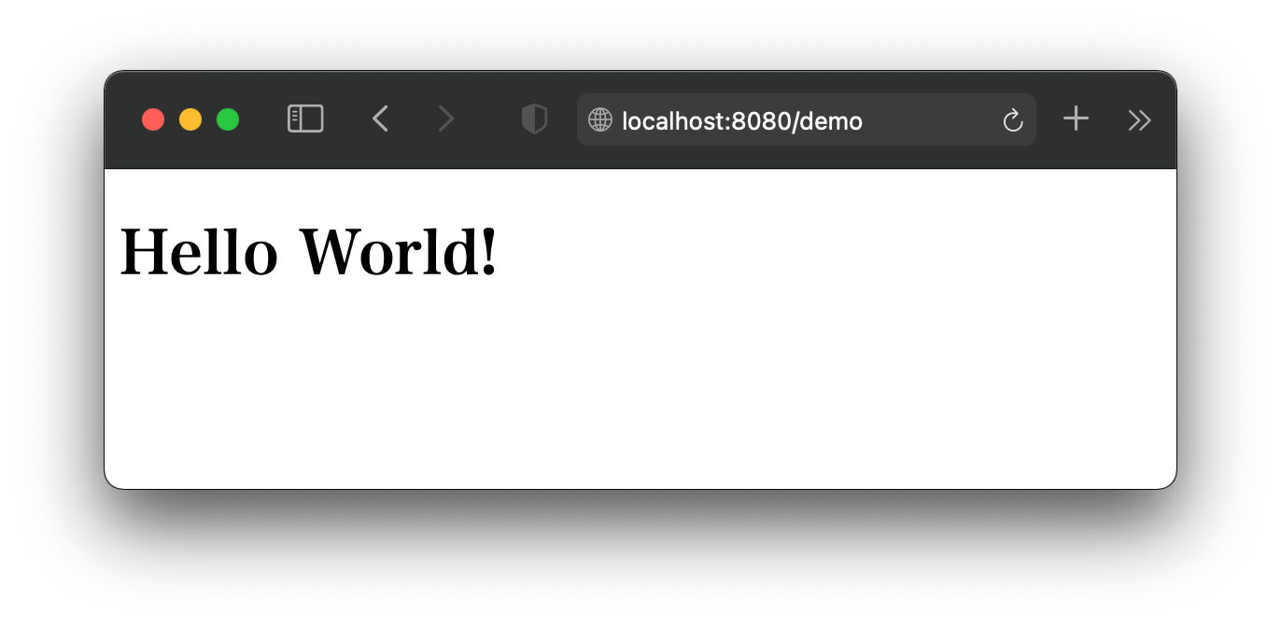Click toolbar gap between green button and sidebar icon
This screenshot has height=627, width=1281.
coord(263,119)
